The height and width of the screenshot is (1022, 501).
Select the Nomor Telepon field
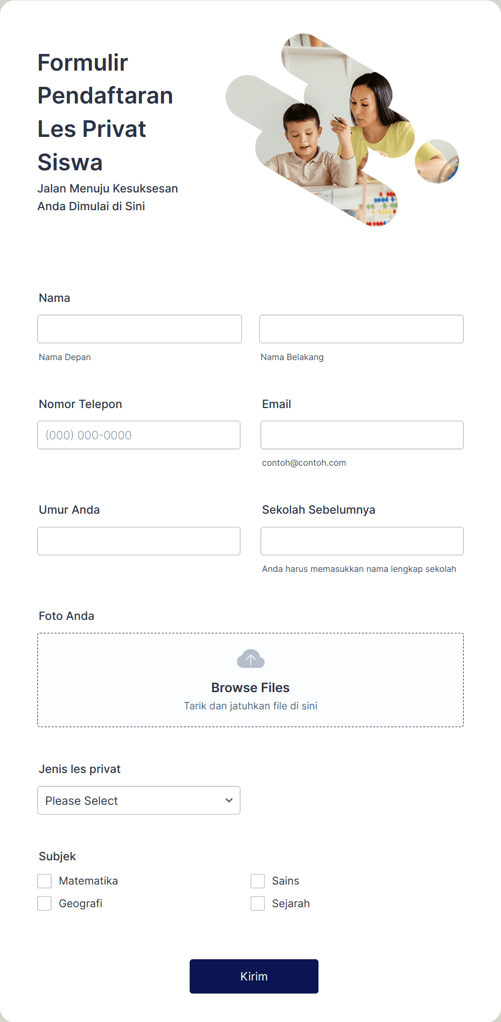pos(139,435)
